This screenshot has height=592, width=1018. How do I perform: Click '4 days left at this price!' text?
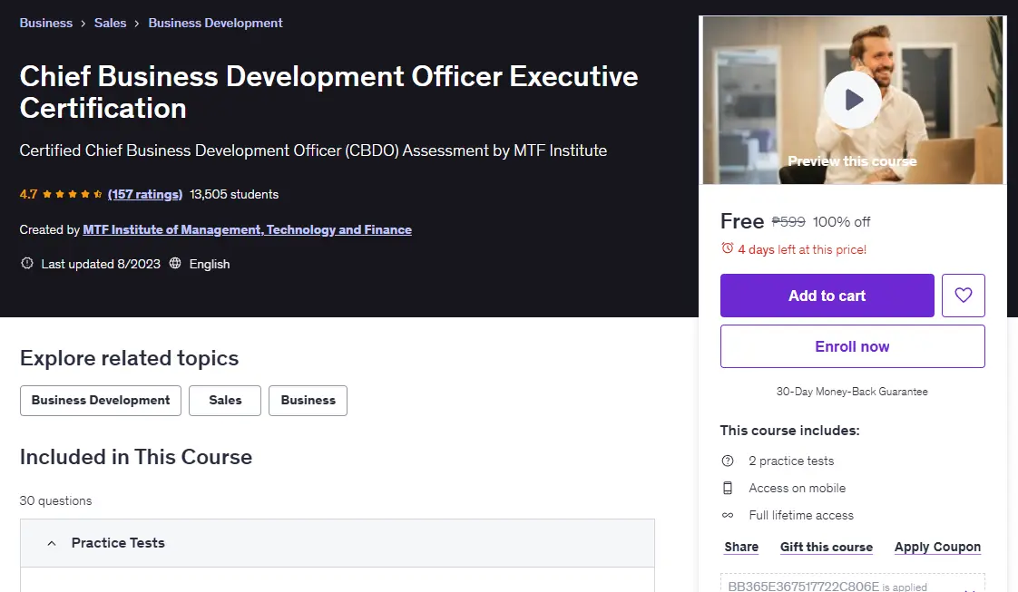pyautogui.click(x=802, y=249)
